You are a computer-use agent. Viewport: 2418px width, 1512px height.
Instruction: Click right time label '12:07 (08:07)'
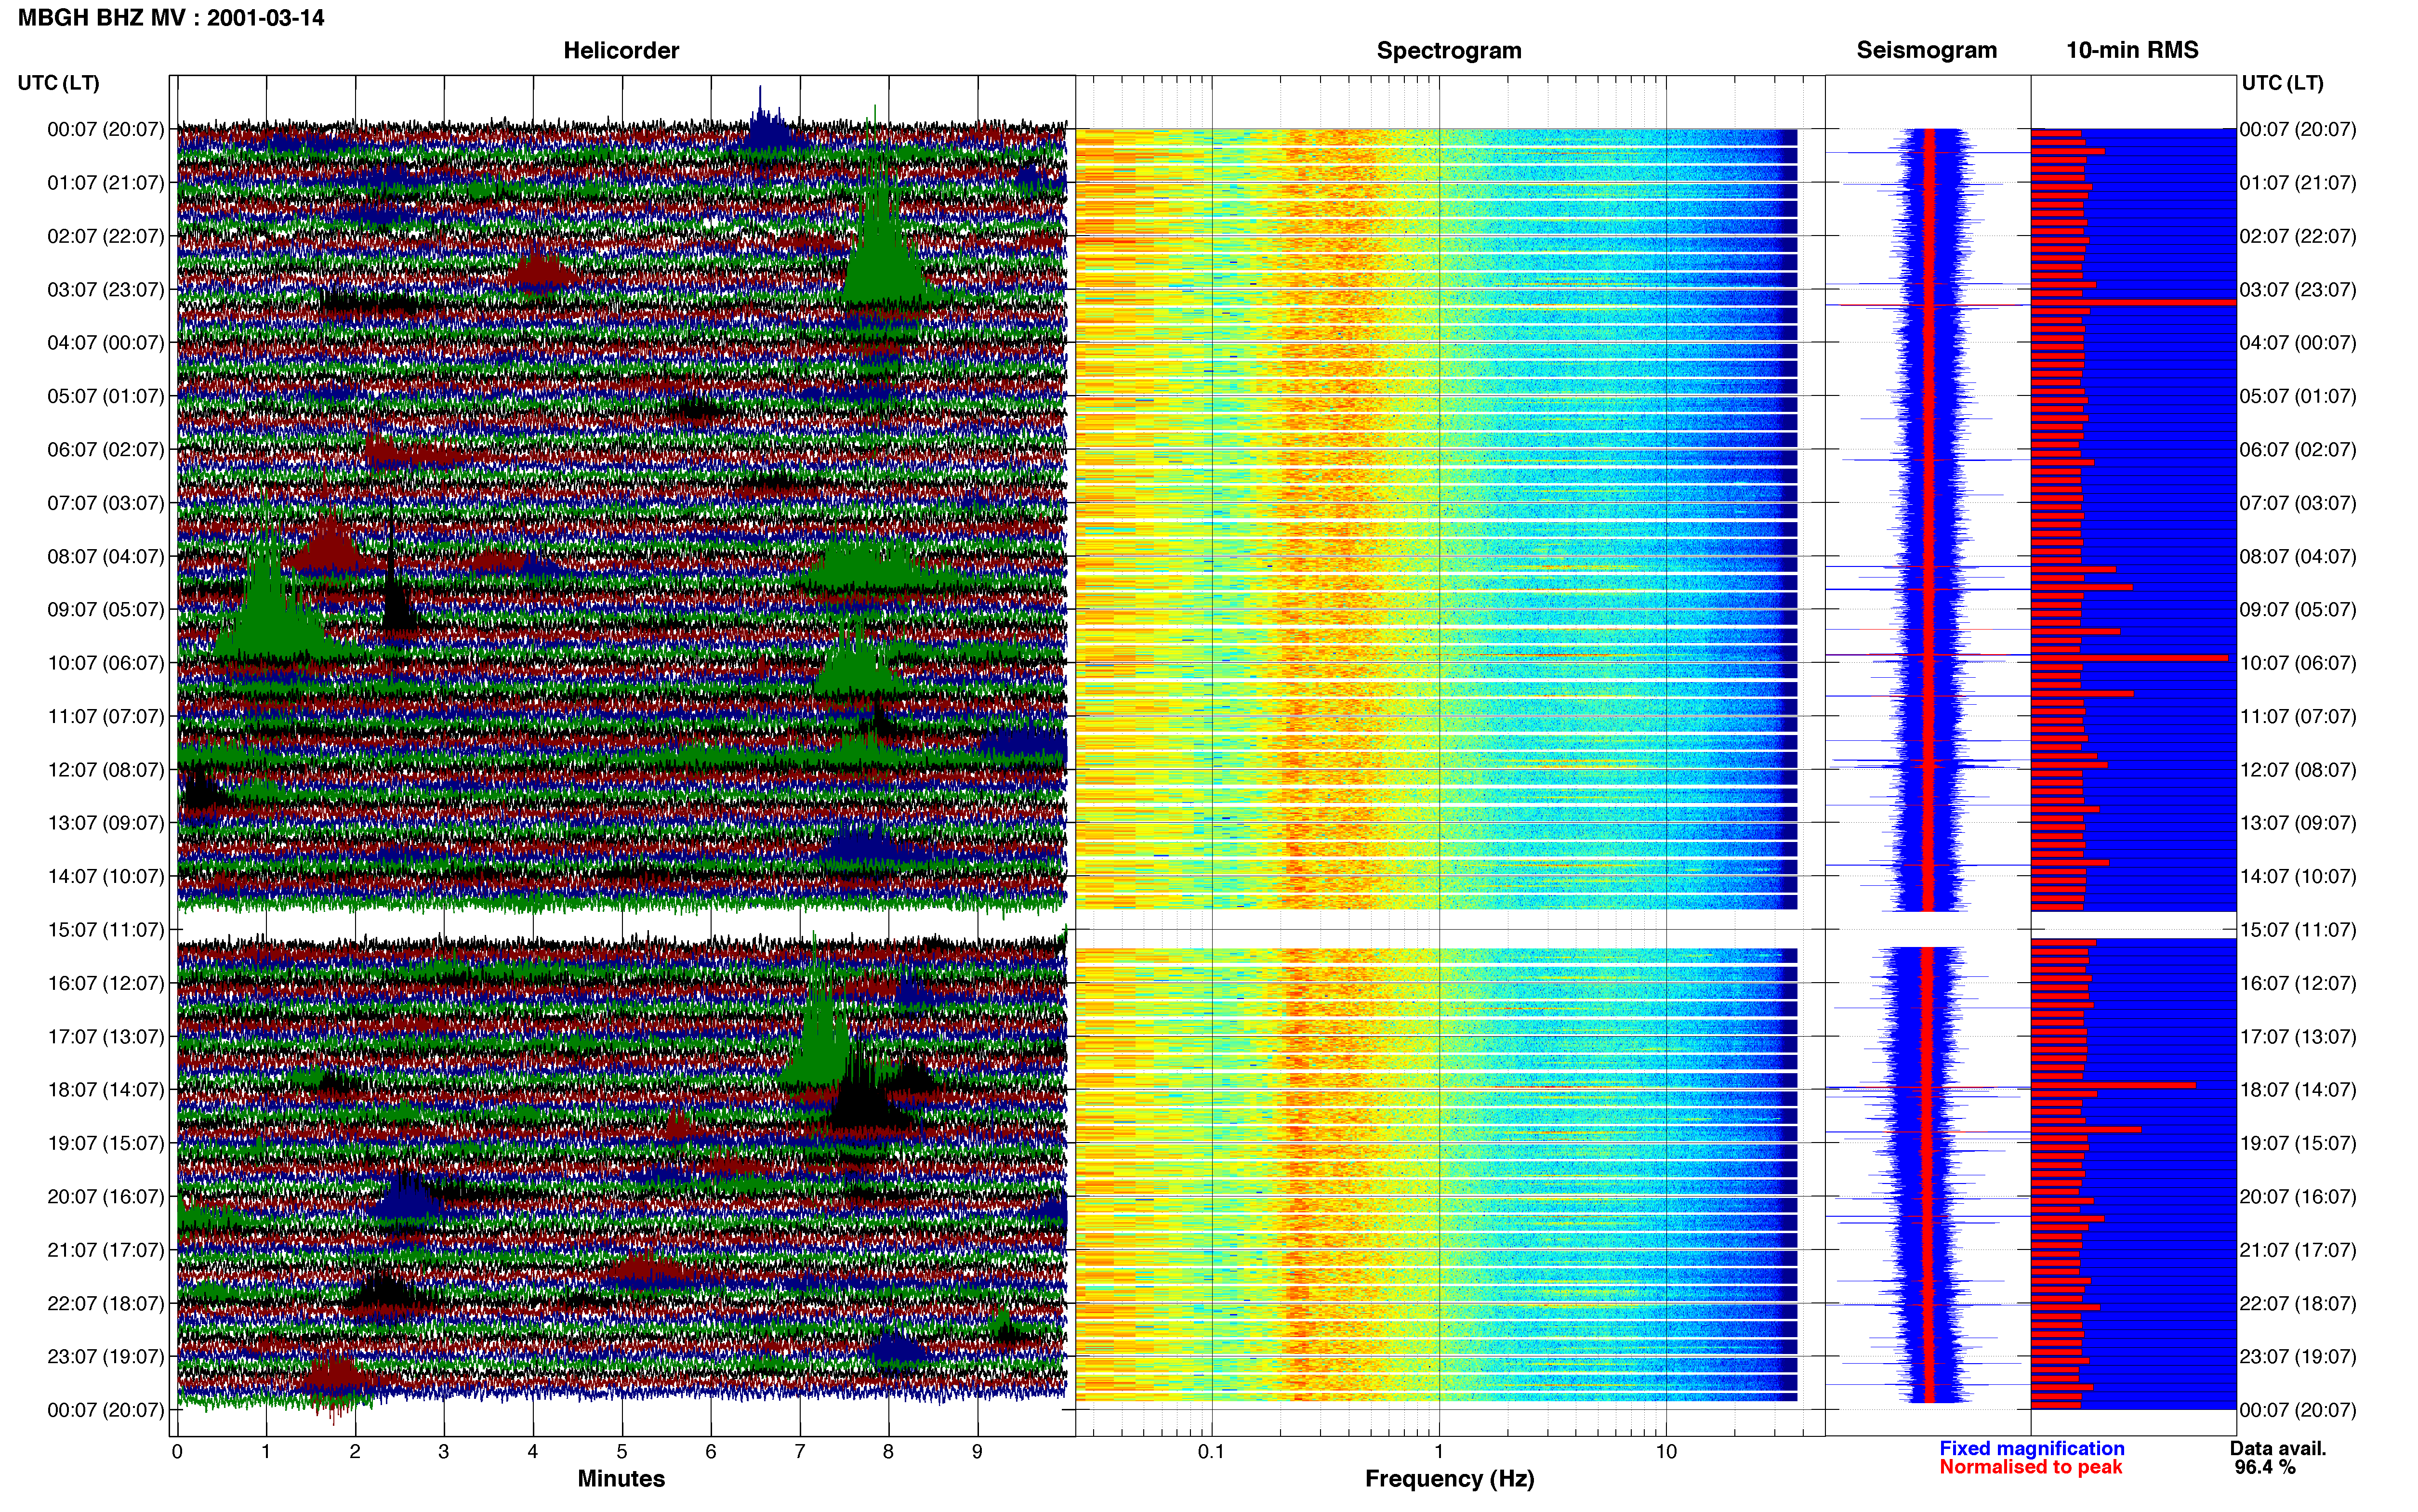2298,770
